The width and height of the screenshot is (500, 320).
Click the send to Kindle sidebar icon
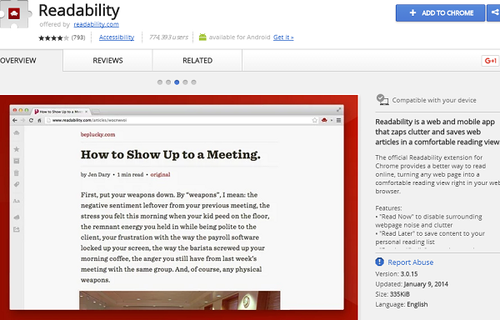pos(17,217)
